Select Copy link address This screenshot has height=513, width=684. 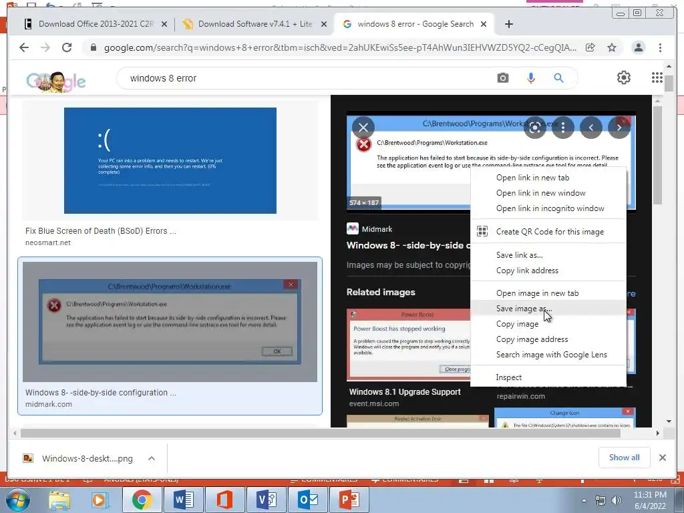[548, 271]
